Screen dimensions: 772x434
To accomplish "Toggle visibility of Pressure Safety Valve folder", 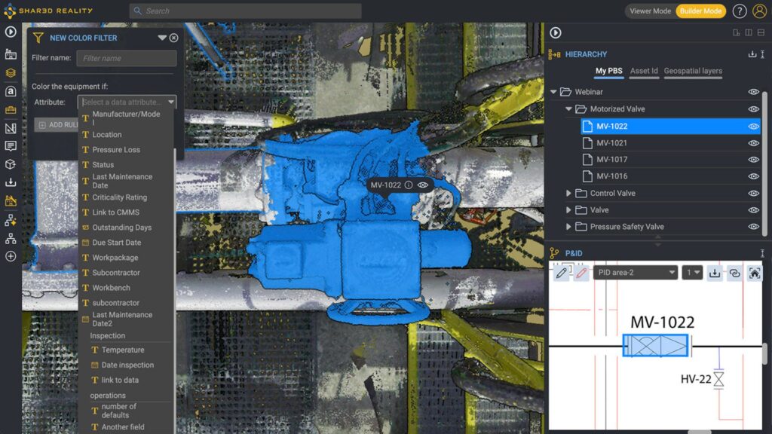I will pos(753,227).
